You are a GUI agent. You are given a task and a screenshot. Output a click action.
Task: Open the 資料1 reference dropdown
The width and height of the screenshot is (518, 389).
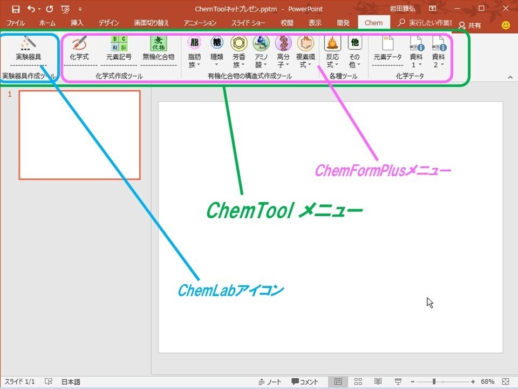click(x=416, y=52)
